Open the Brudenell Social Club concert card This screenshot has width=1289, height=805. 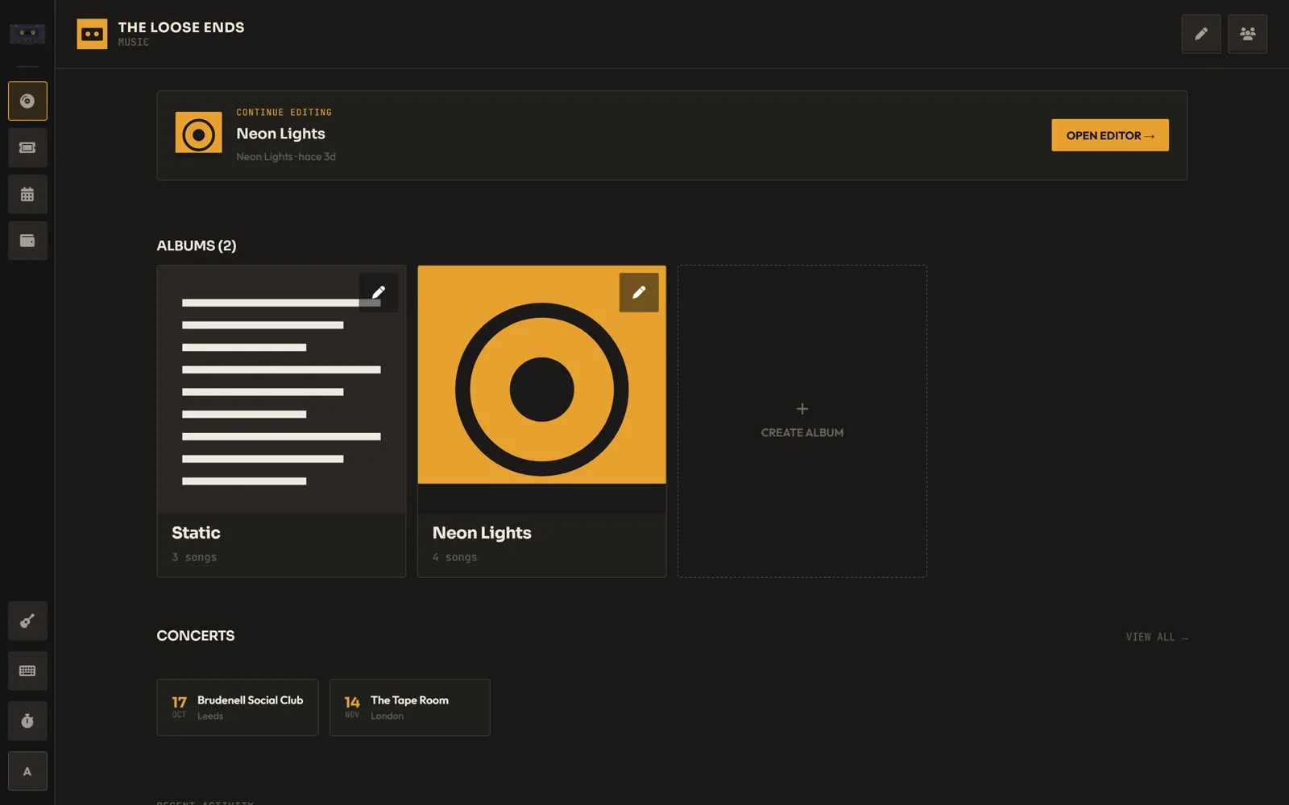pyautogui.click(x=238, y=708)
